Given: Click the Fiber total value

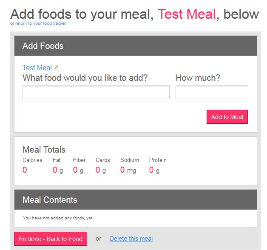Looking at the screenshot, I should (x=78, y=170).
